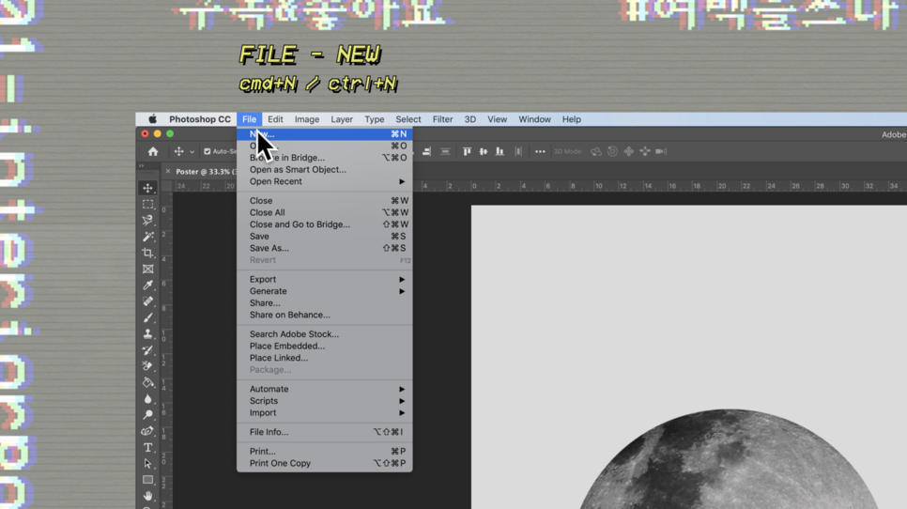Open the Apple menu
Viewport: 907px width, 509px height.
(x=152, y=119)
